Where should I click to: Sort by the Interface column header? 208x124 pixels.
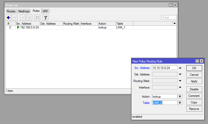tap(89, 24)
